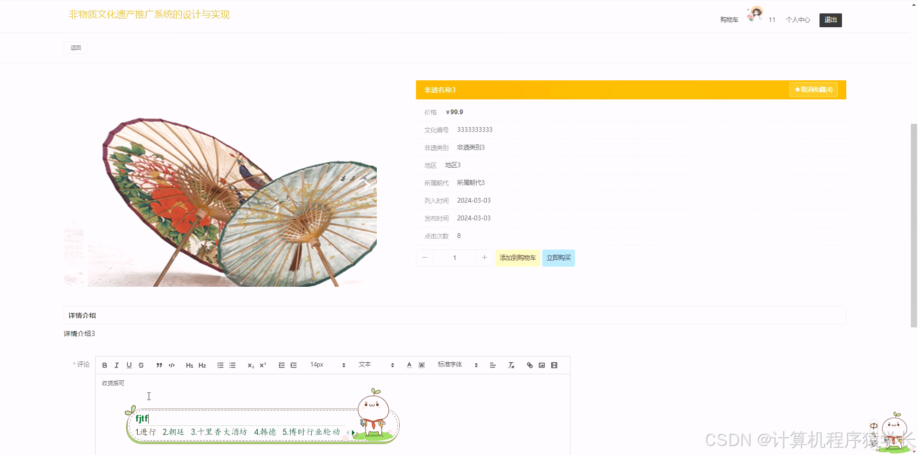Open the 标准字体 font family dropdown

458,365
